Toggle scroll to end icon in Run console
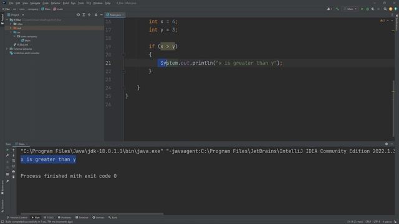Screen dimensions: 399x224 (14, 166)
